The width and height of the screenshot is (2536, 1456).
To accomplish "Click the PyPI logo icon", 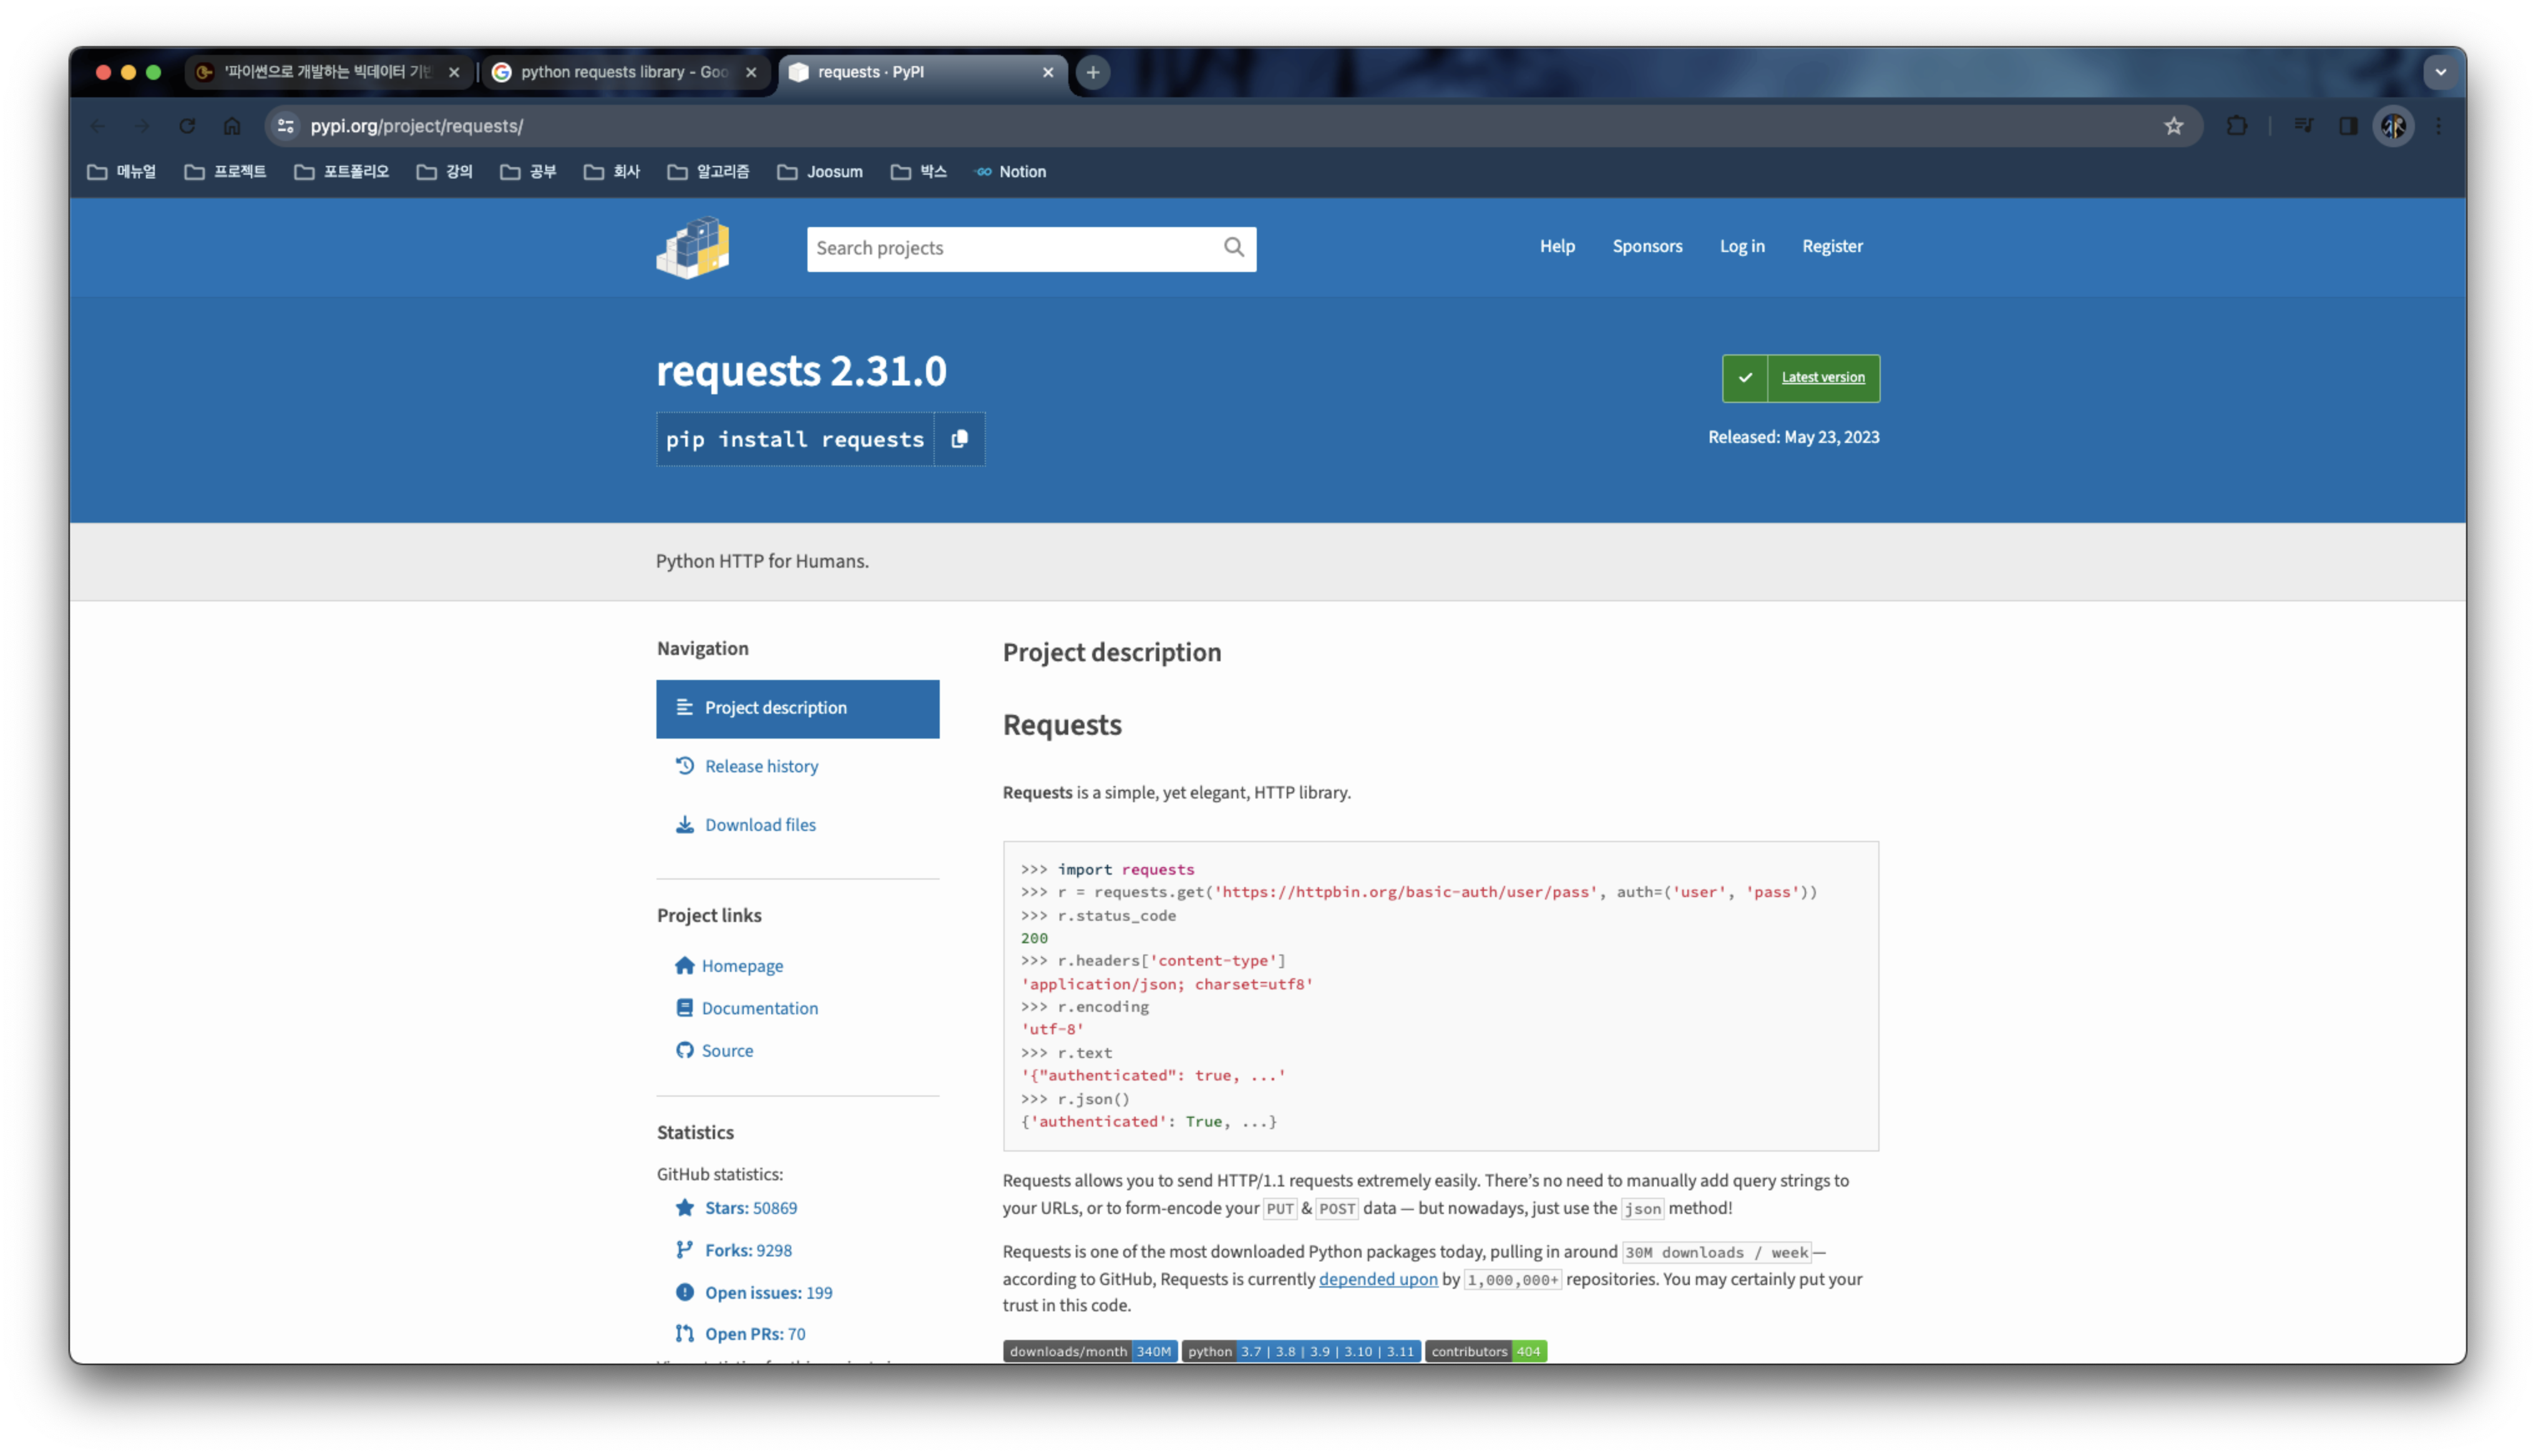I will (693, 247).
